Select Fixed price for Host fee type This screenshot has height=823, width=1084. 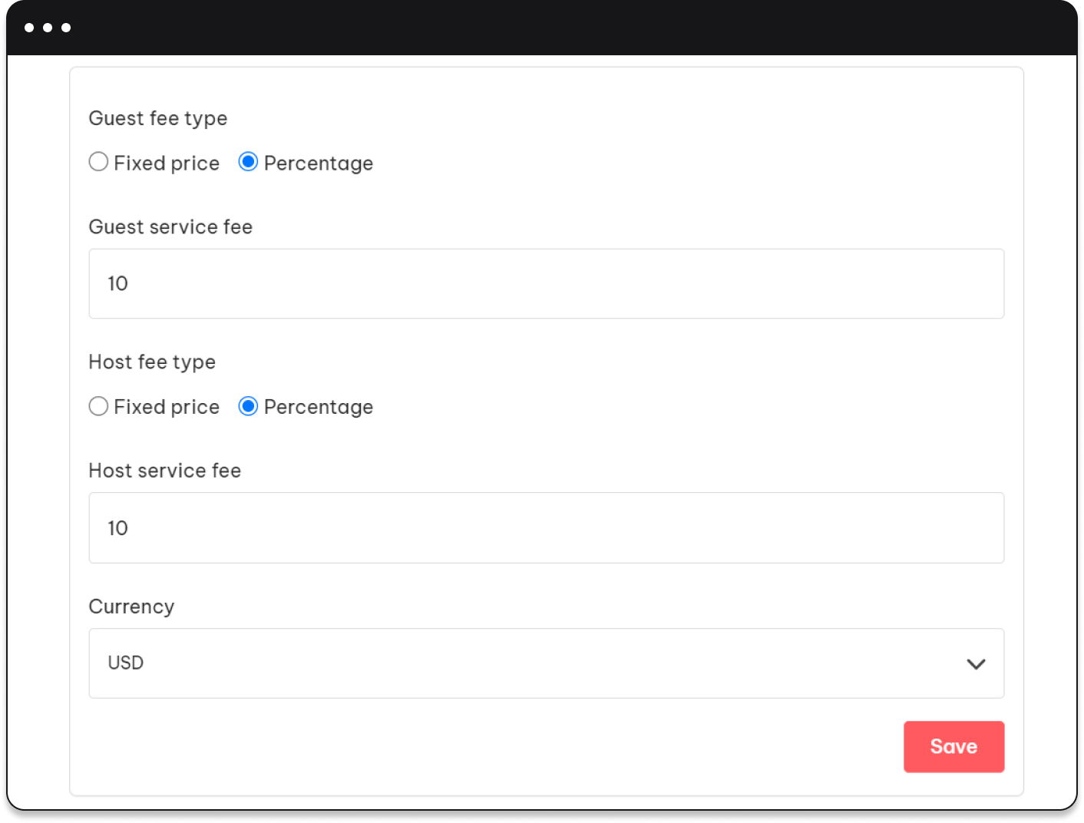pos(98,406)
